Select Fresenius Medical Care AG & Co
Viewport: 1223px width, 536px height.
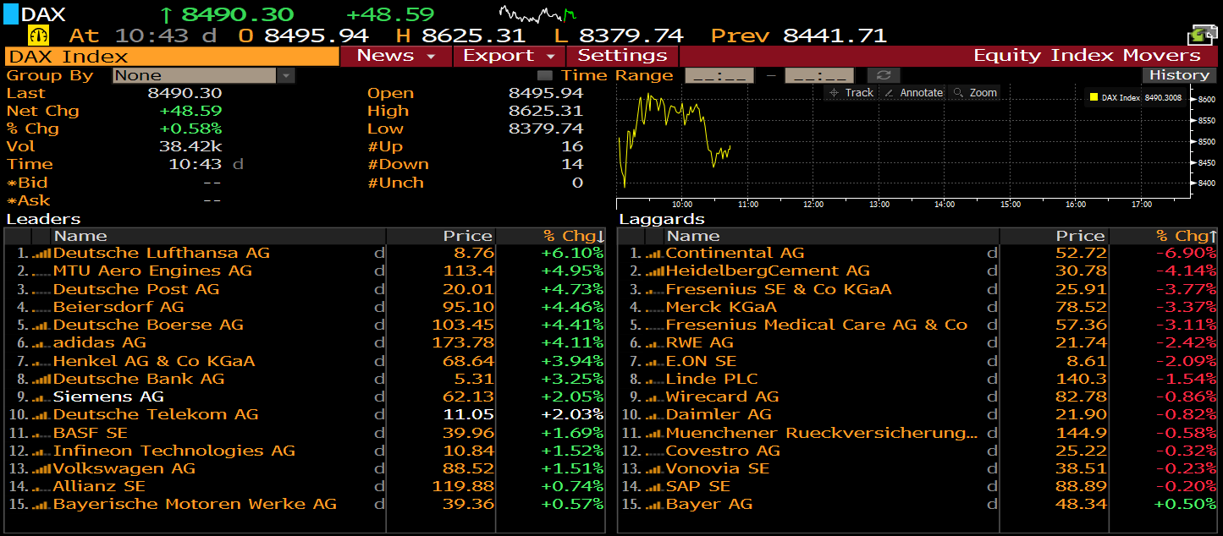coord(816,325)
